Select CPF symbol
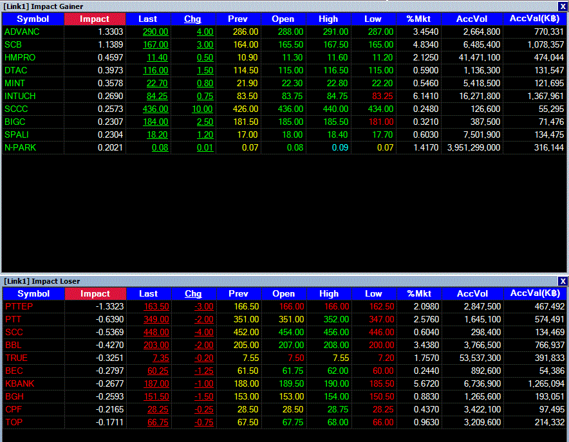 point(14,409)
